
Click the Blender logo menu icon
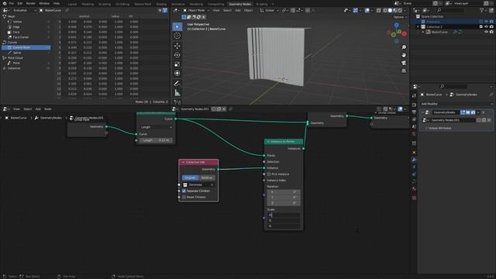[x=5, y=3]
